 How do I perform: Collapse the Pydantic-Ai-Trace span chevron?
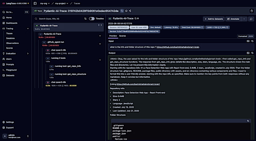[100, 36]
